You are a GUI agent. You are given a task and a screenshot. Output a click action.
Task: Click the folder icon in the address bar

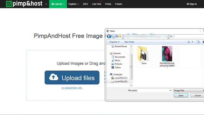pyautogui.click(x=120, y=36)
